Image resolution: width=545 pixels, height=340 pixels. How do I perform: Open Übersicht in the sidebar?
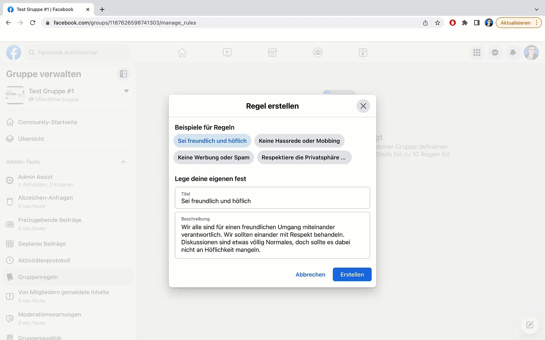pos(68,139)
